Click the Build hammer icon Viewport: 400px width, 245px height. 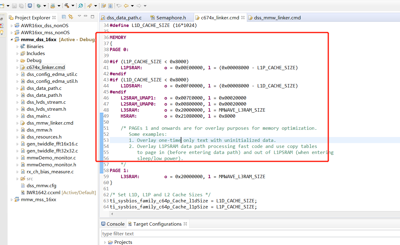(x=67, y=5)
